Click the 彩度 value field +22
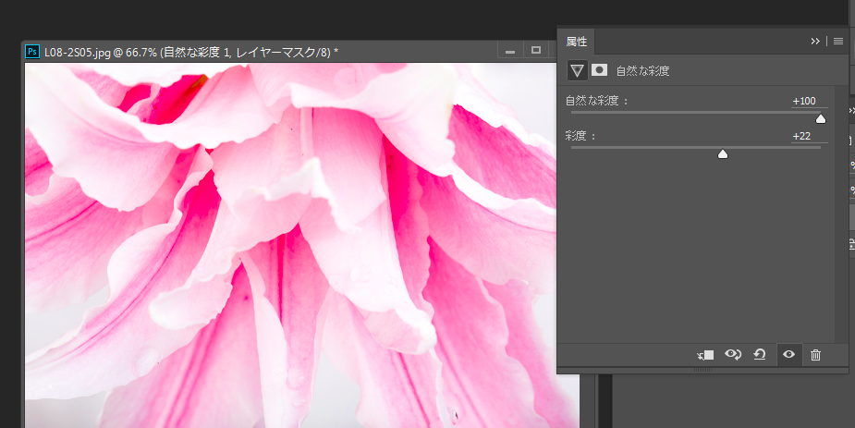 (808, 136)
